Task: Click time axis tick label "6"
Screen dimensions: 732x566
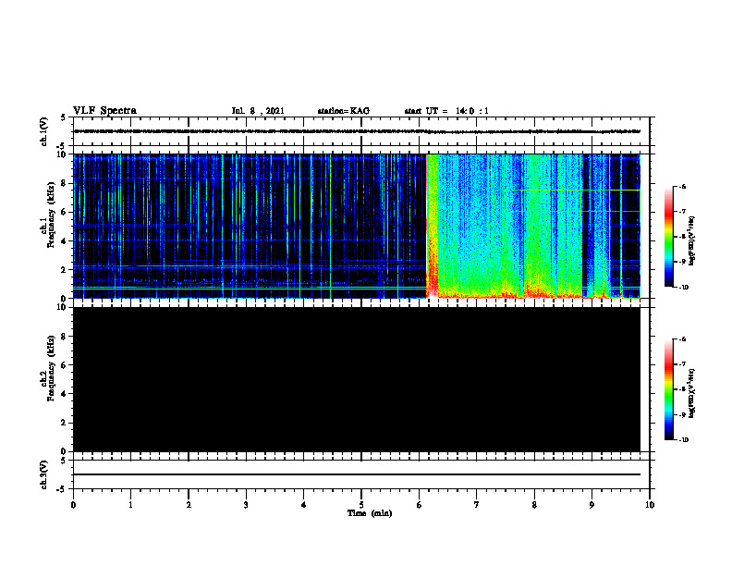Action: (x=420, y=505)
